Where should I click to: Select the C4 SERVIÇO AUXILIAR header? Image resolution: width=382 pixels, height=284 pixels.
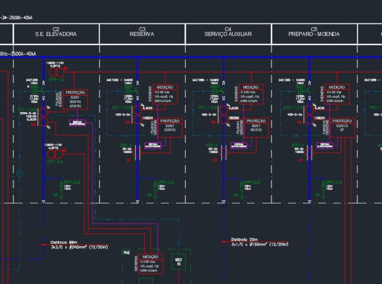(x=228, y=32)
